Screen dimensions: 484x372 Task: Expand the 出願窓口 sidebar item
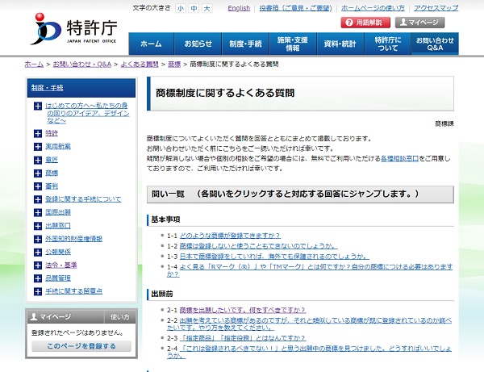pos(38,226)
